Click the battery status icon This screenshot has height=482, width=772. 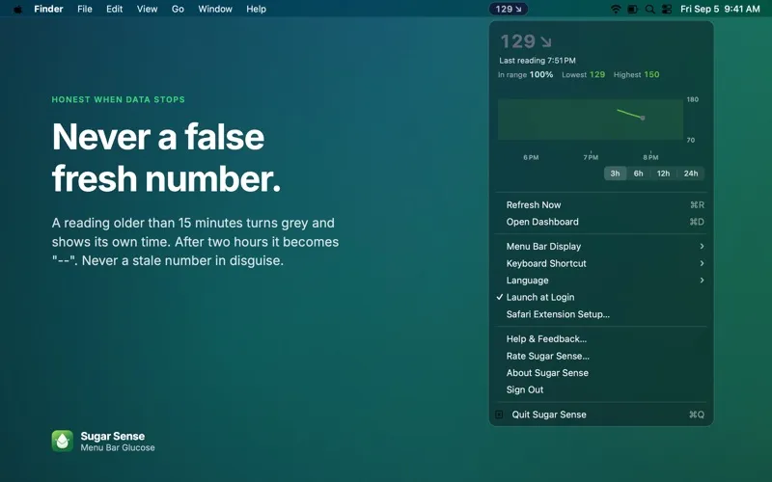pyautogui.click(x=633, y=9)
